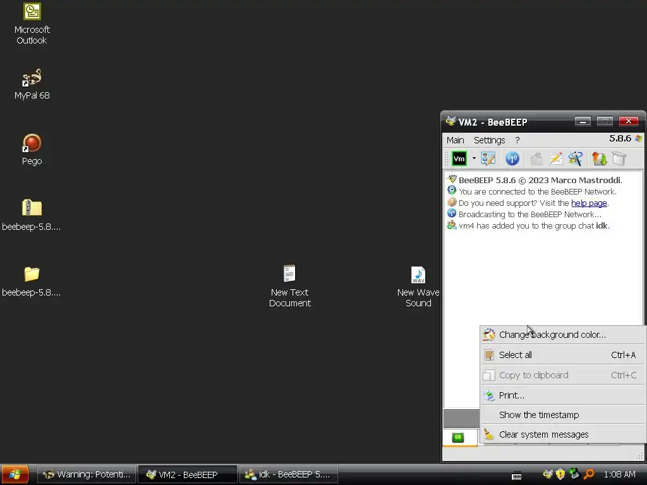Click the BeeBEEP 5.8.6 copyright line

[540, 180]
